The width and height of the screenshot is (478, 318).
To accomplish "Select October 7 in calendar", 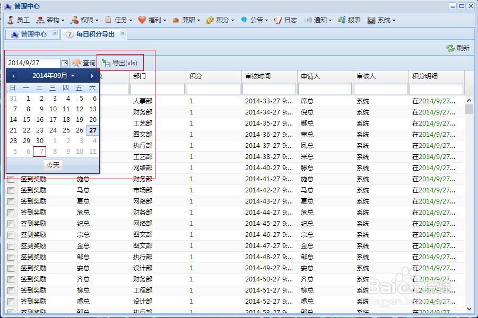I will (x=40, y=152).
